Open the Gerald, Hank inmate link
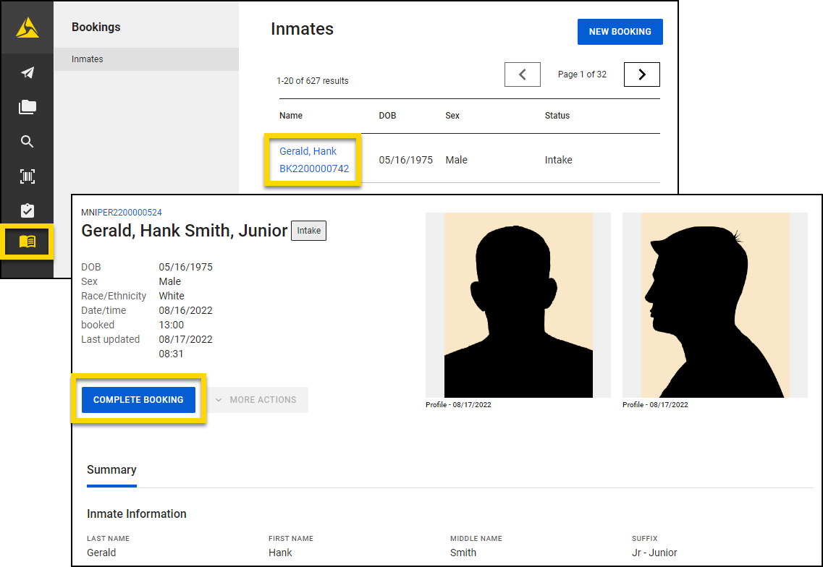The height and width of the screenshot is (567, 823). coord(308,151)
